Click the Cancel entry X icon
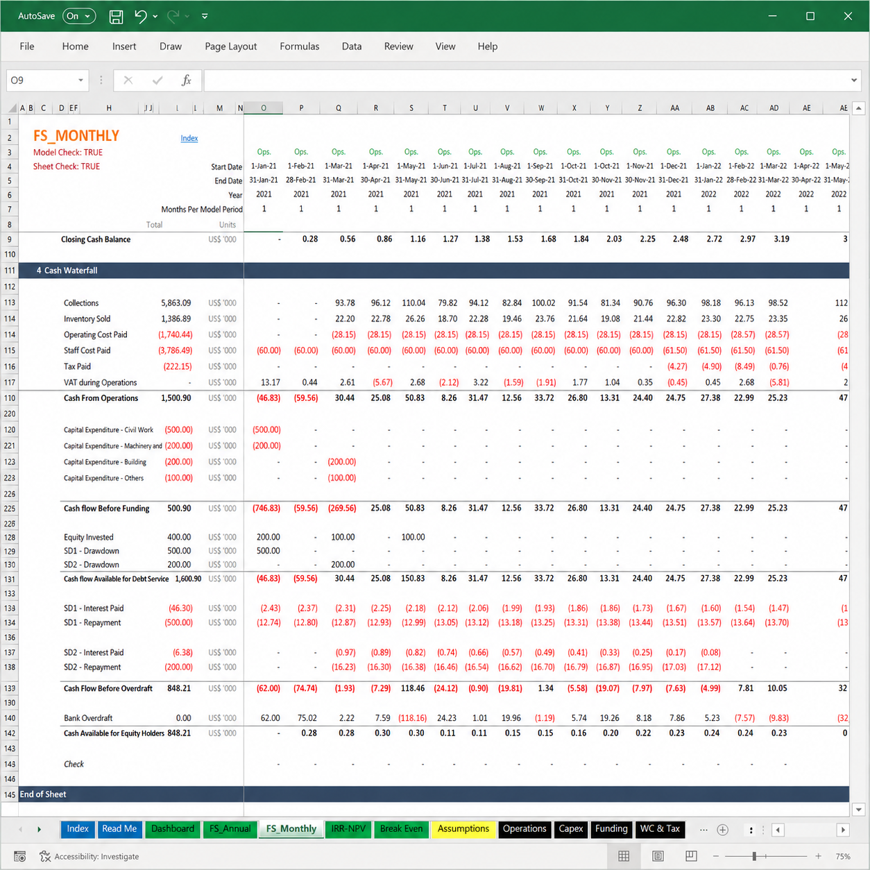Viewport: 870px width, 870px height. (x=128, y=80)
